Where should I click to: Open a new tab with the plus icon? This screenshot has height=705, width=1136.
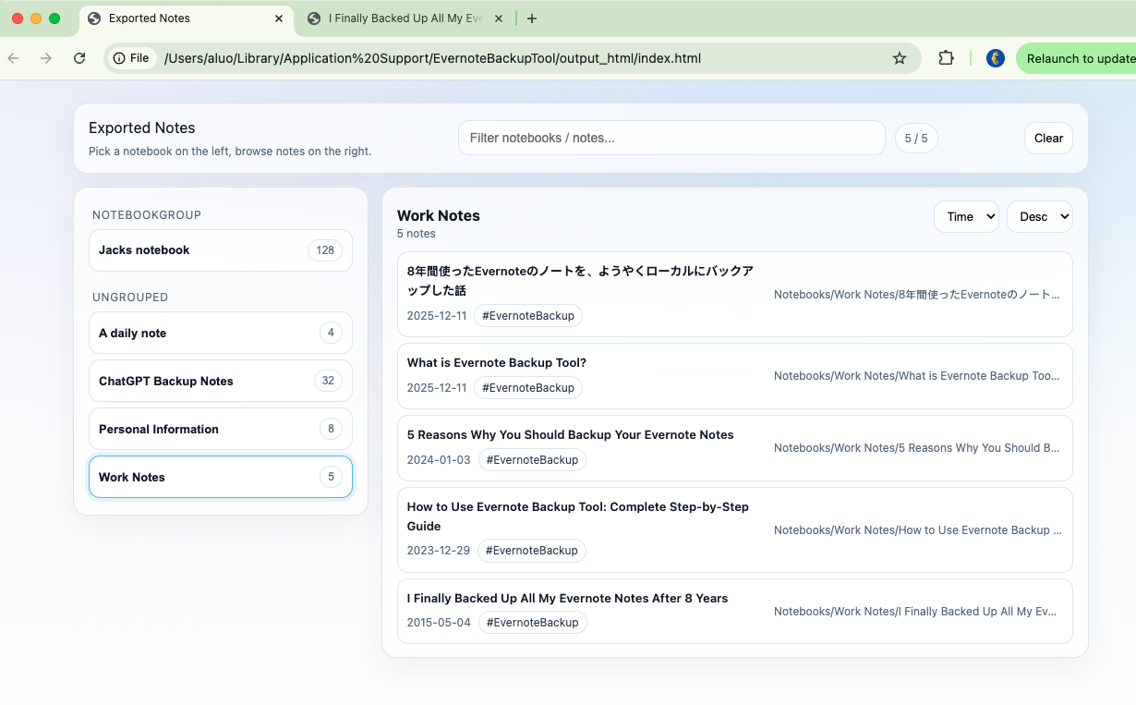(x=532, y=18)
